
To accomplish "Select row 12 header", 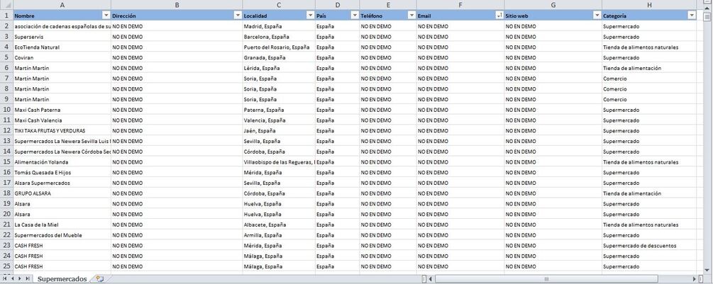I will point(6,130).
